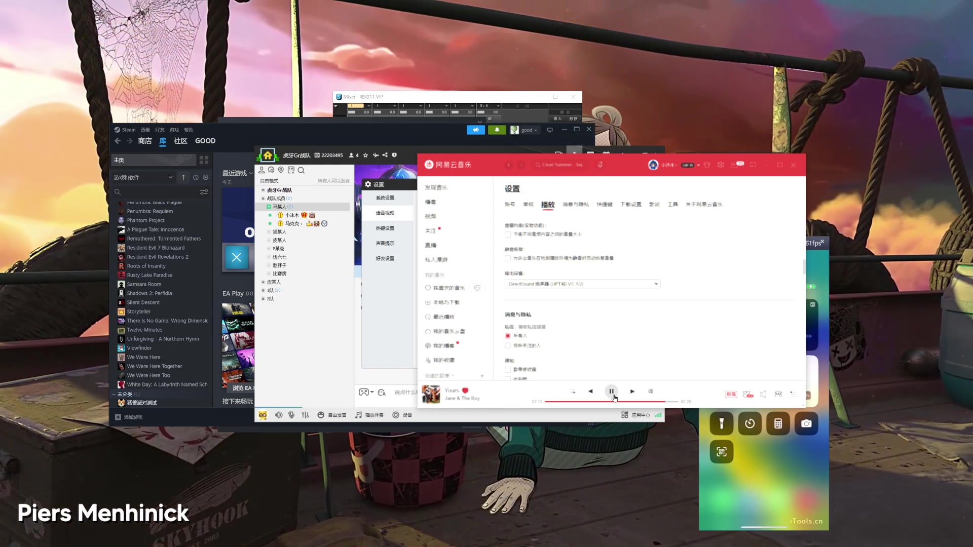Viewport: 973px width, 547px height.
Task: Open 应用中心 in voice chat
Action: point(635,415)
